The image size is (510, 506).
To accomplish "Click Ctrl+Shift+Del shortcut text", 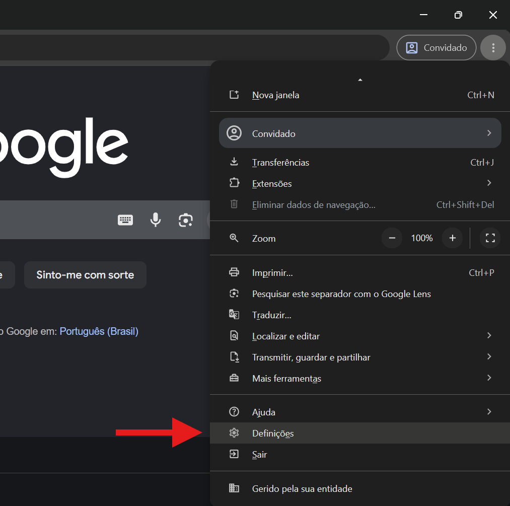I will [x=465, y=204].
